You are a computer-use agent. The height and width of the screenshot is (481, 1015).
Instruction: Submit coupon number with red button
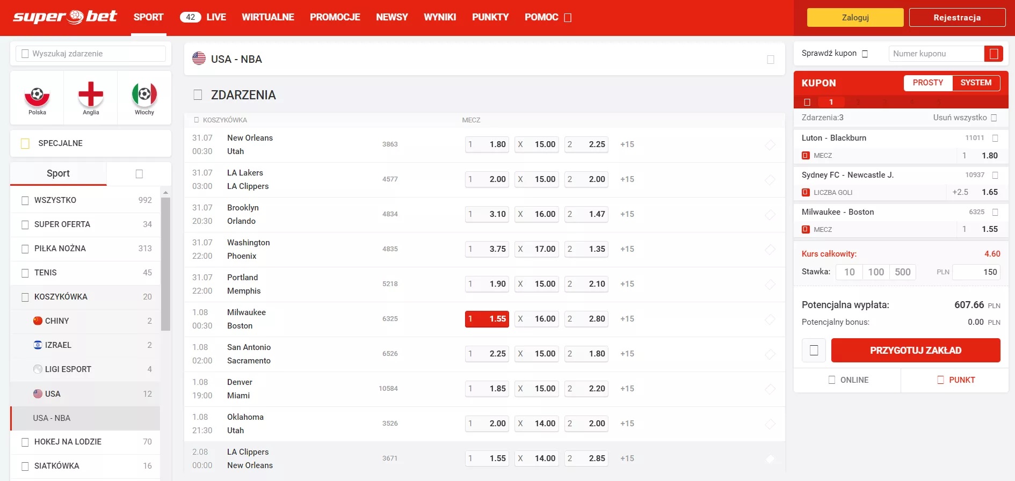click(x=994, y=54)
